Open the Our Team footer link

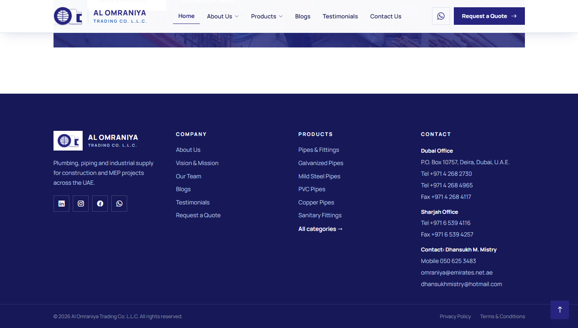(188, 176)
